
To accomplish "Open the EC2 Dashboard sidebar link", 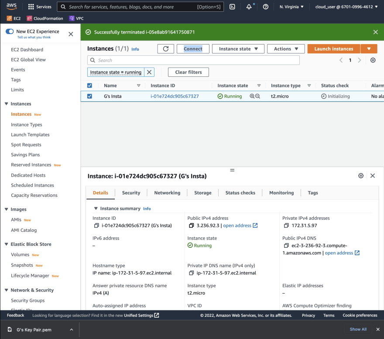I will click(27, 50).
